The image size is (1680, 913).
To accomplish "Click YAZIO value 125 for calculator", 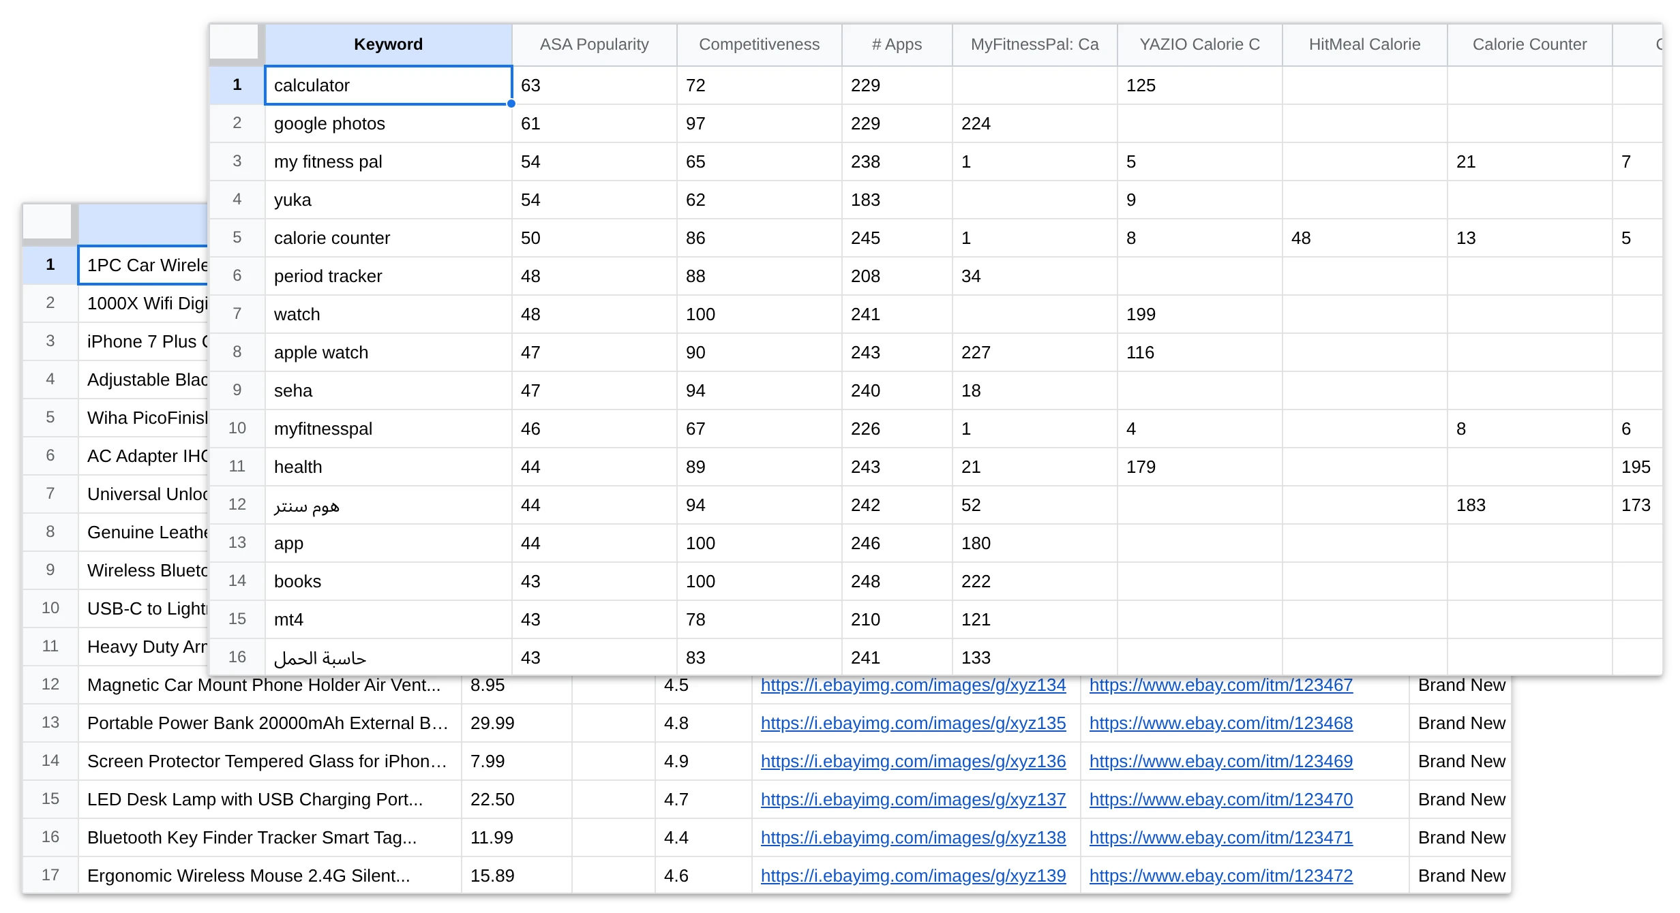I will click(x=1200, y=85).
